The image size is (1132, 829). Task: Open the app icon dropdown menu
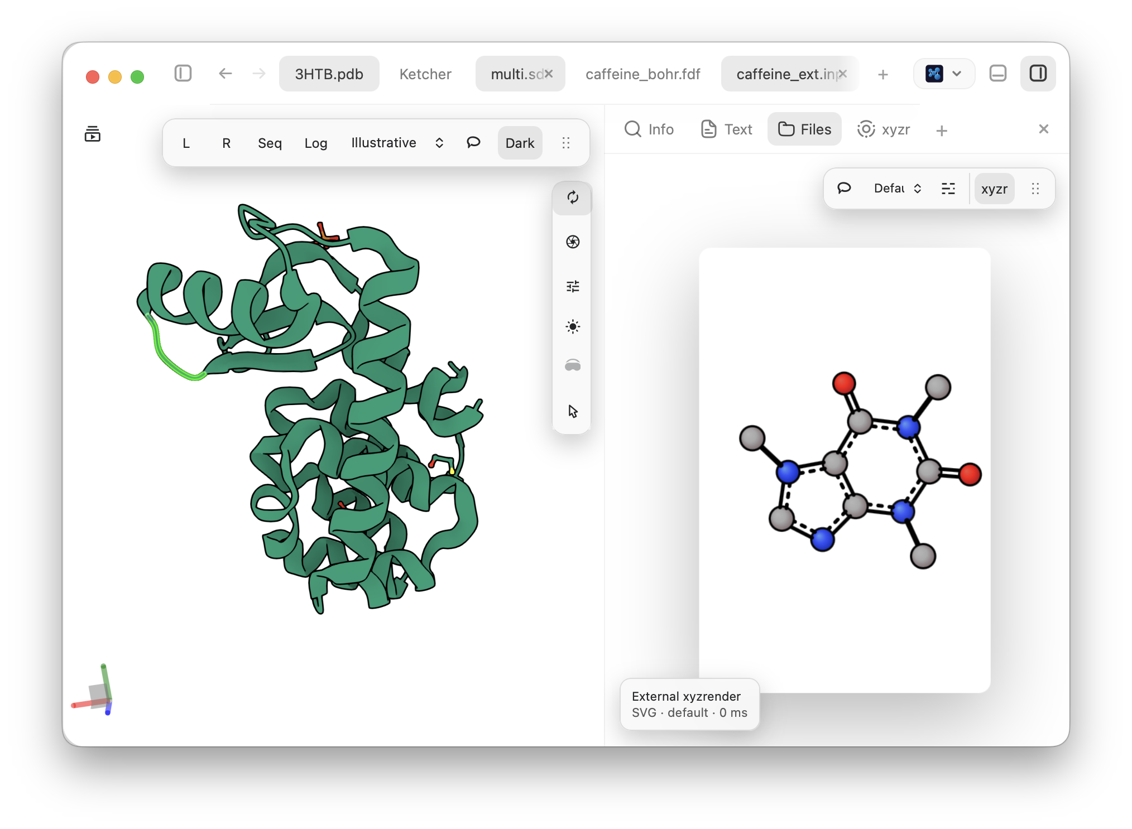click(944, 74)
